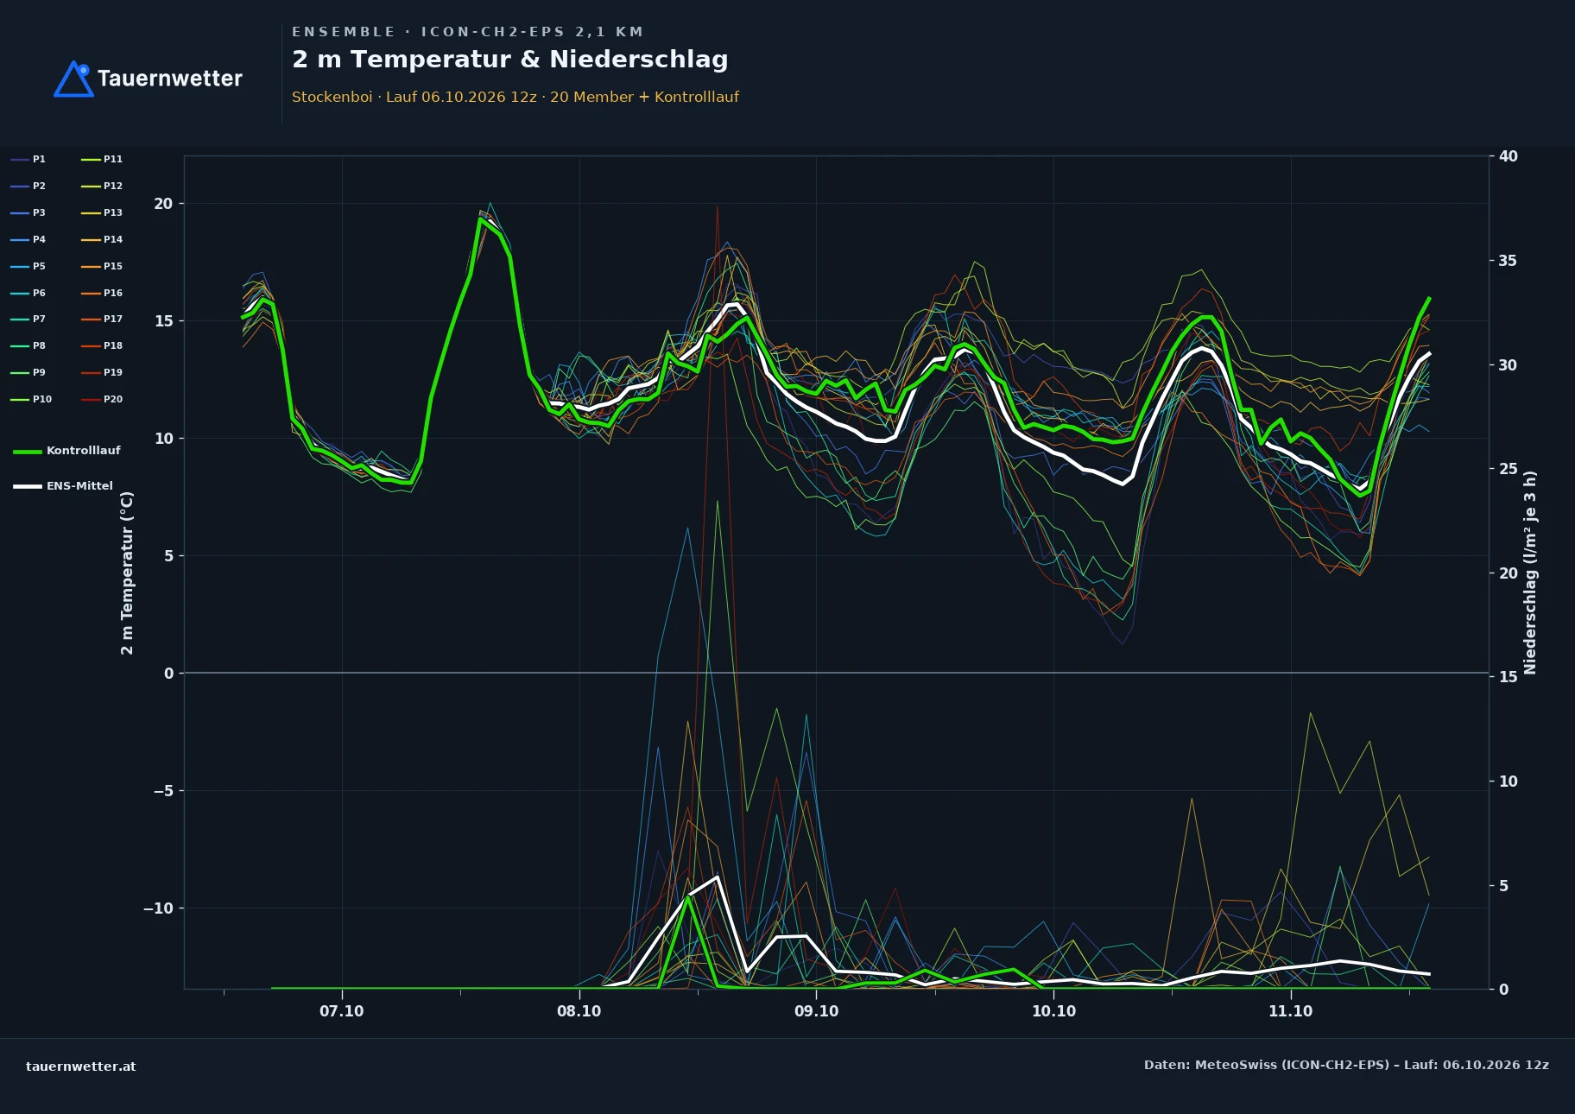Image resolution: width=1575 pixels, height=1114 pixels.
Task: Select the P5 legend line color
Action: click(20, 267)
